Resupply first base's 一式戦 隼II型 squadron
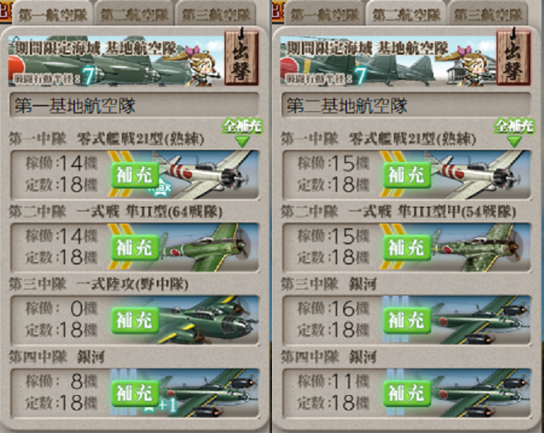The width and height of the screenshot is (544, 433). [x=135, y=248]
